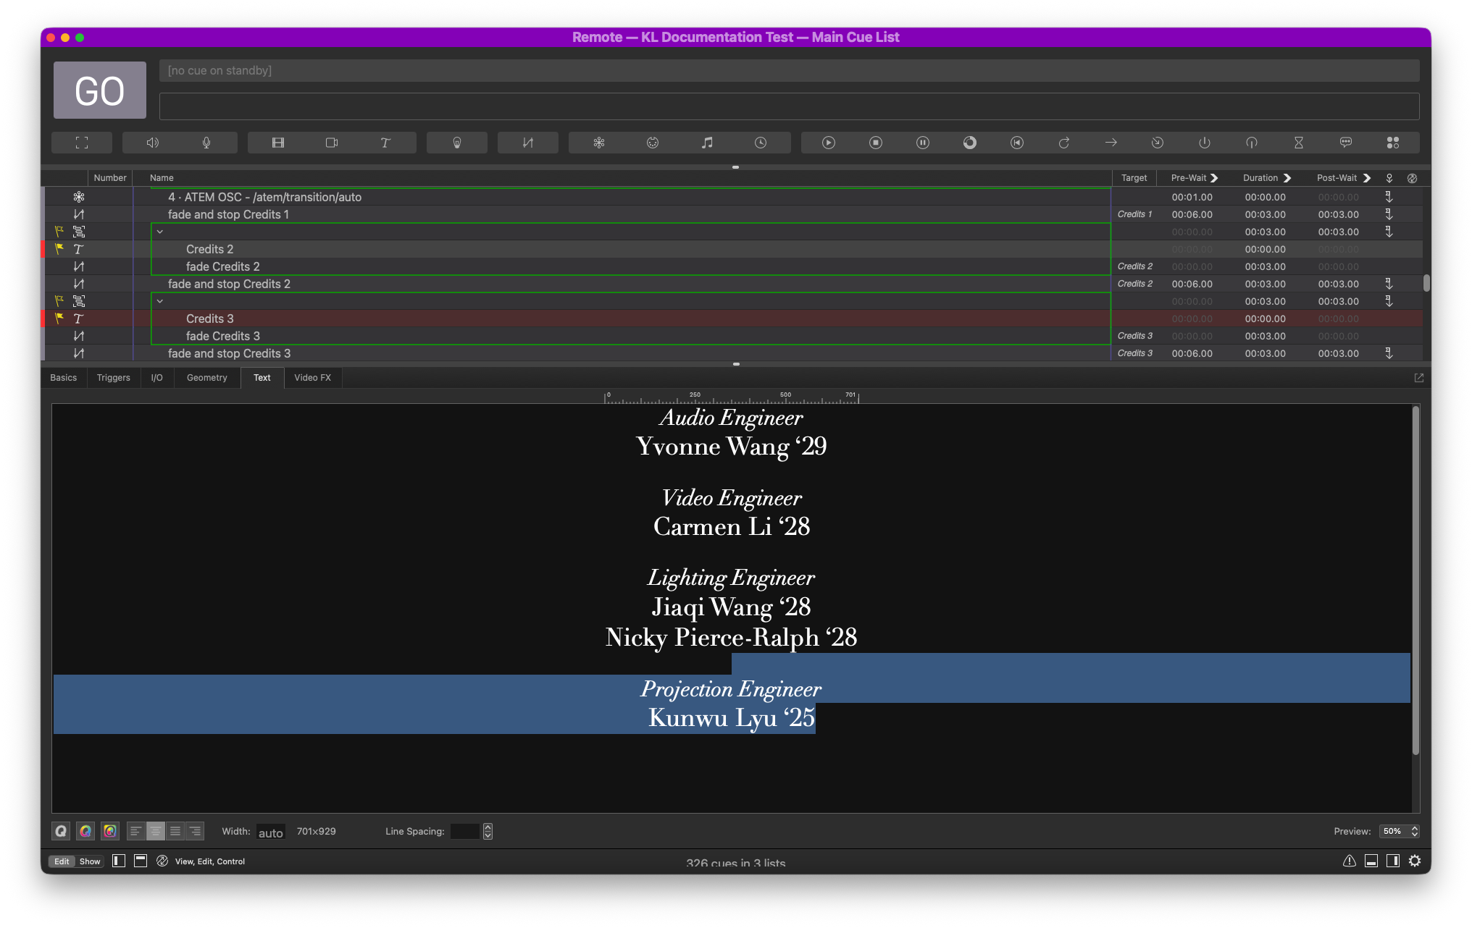
Task: Add a Memo cue with speech bubble
Action: 1346,143
